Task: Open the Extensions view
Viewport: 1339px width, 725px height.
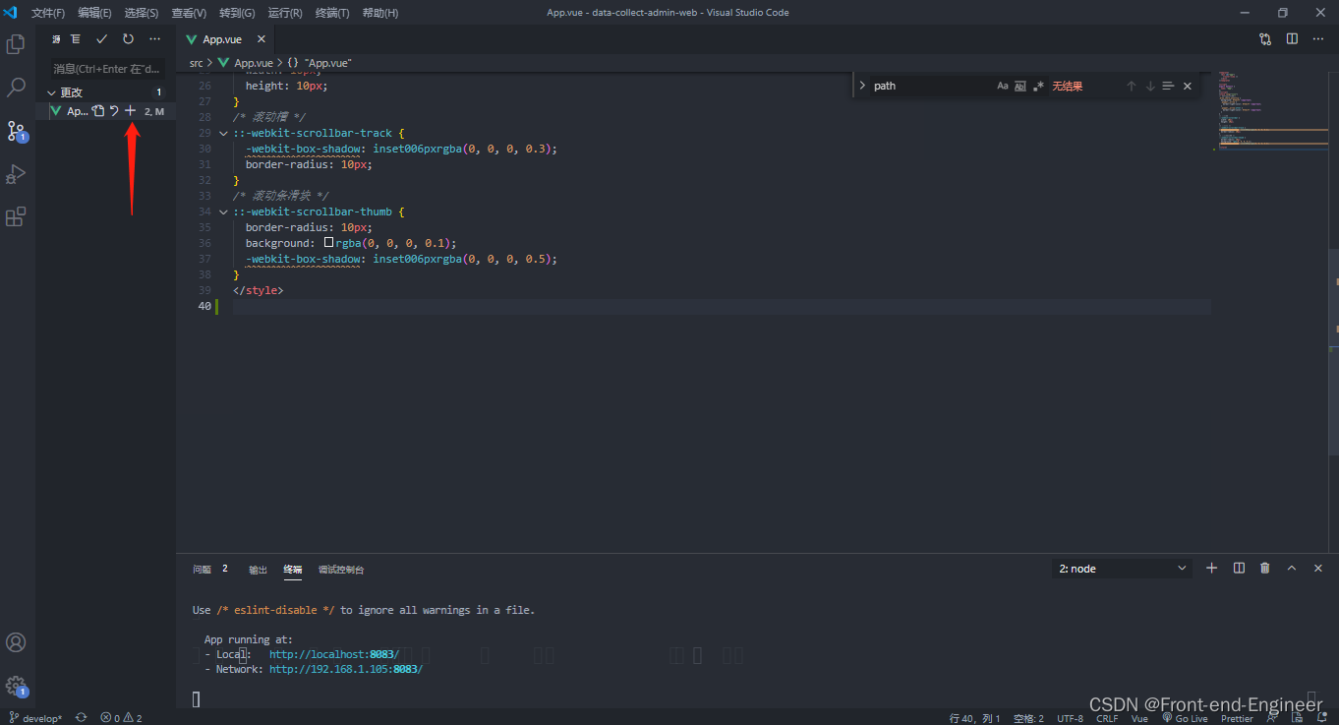Action: (16, 217)
